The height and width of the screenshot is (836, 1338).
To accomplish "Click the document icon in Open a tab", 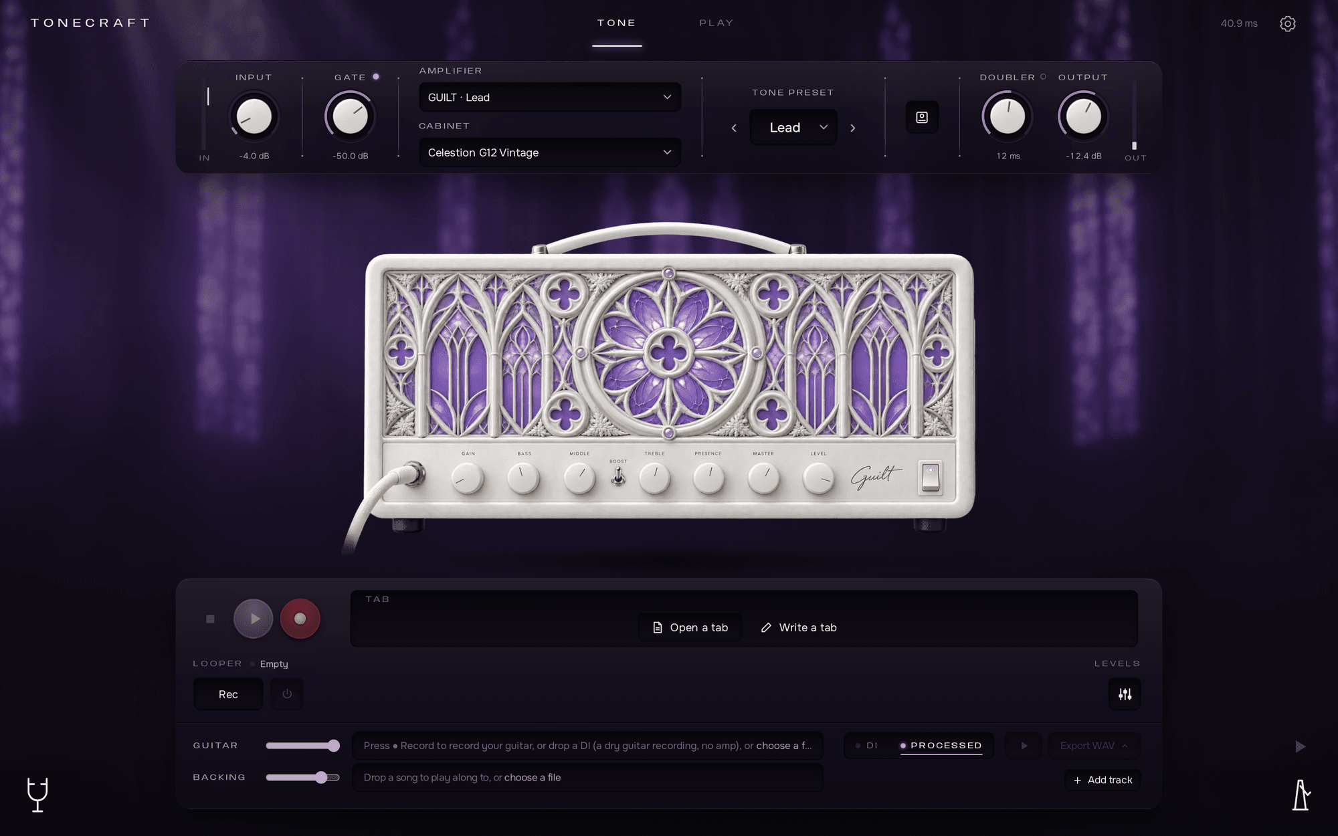I will [x=658, y=627].
